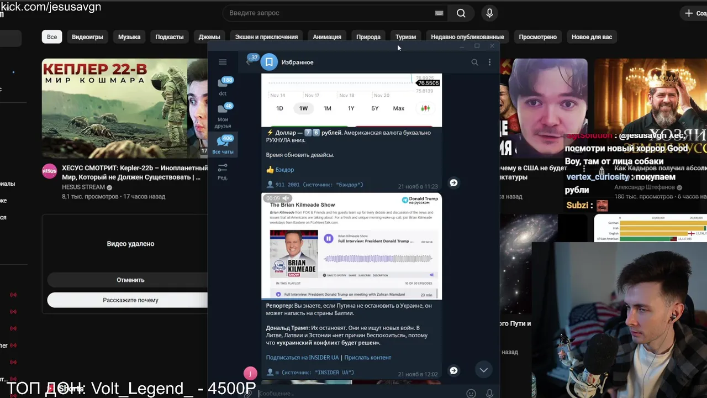Select Недавно опубликованные filter chip
This screenshot has height=398, width=707.
click(467, 37)
